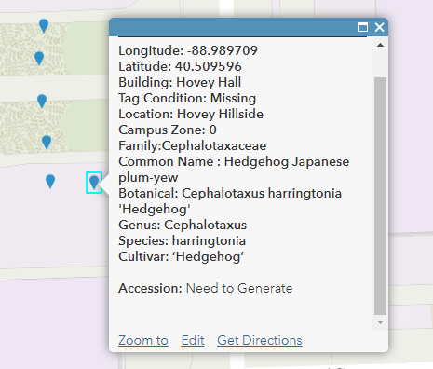
Task: Click the highlighted map pin marker
Action: (94, 183)
